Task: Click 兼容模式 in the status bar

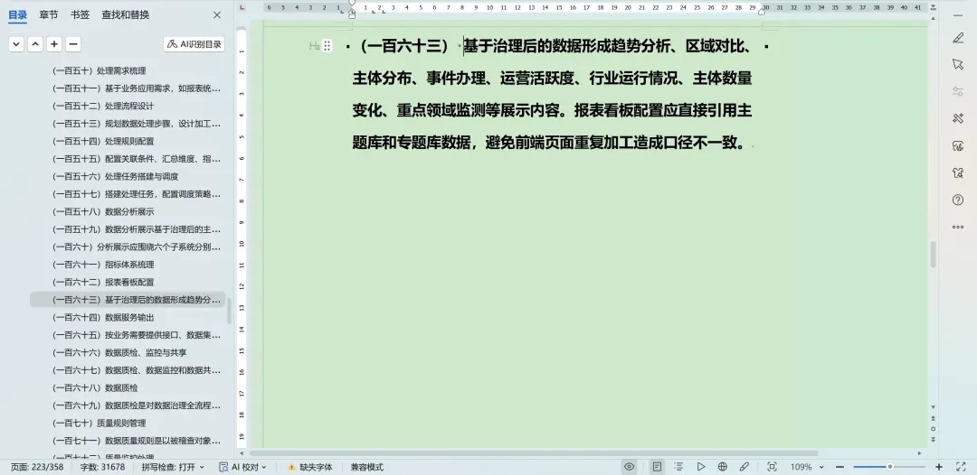Action: click(x=367, y=467)
